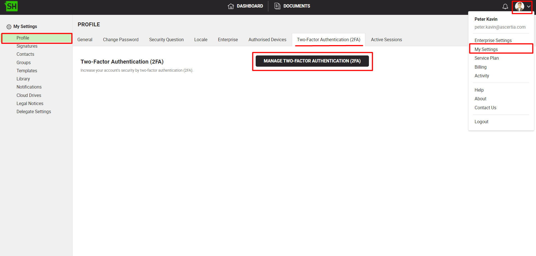Click the Documents page icon

[x=277, y=6]
